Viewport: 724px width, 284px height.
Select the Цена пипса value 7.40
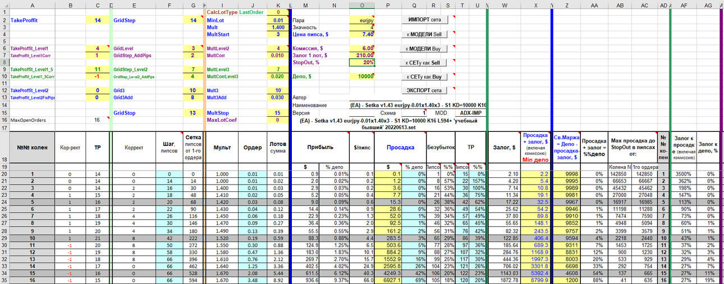coord(362,34)
